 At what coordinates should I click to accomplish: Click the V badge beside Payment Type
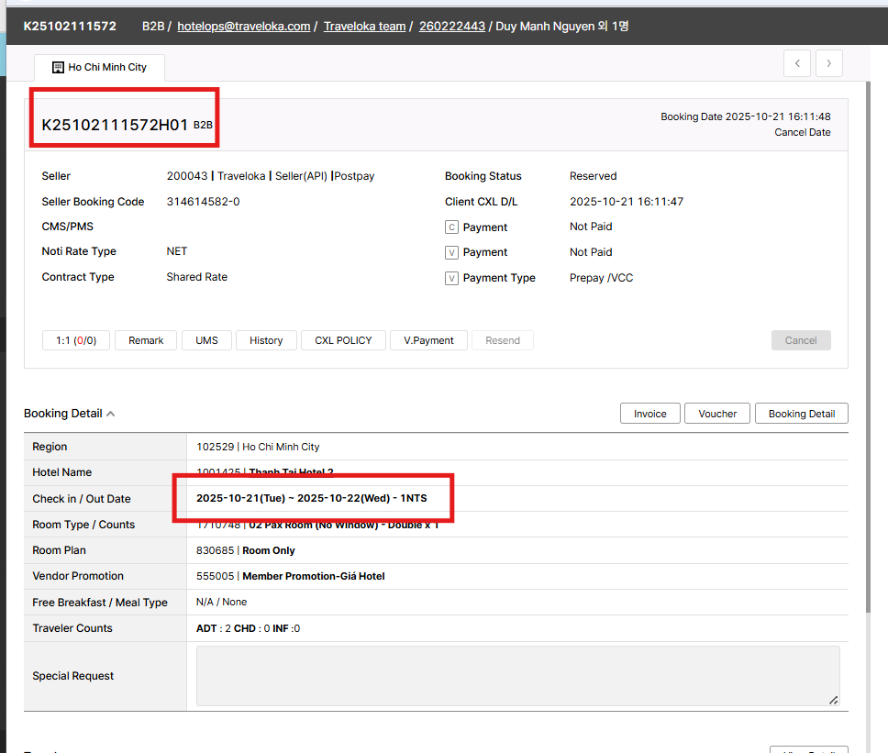(x=451, y=278)
